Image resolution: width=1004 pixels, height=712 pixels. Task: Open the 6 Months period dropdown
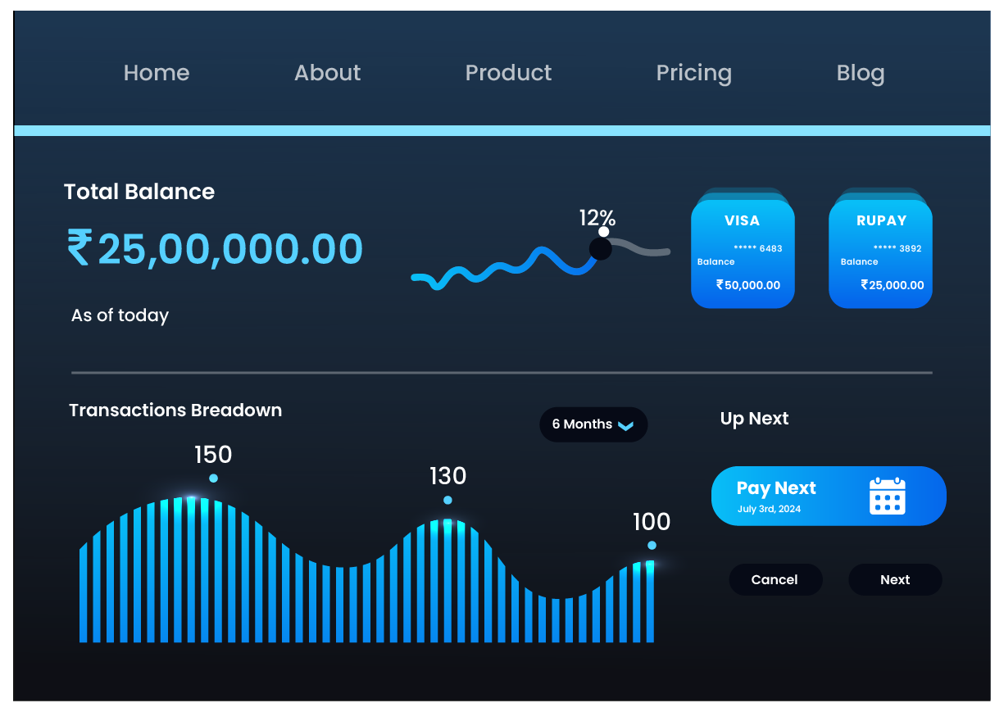593,424
